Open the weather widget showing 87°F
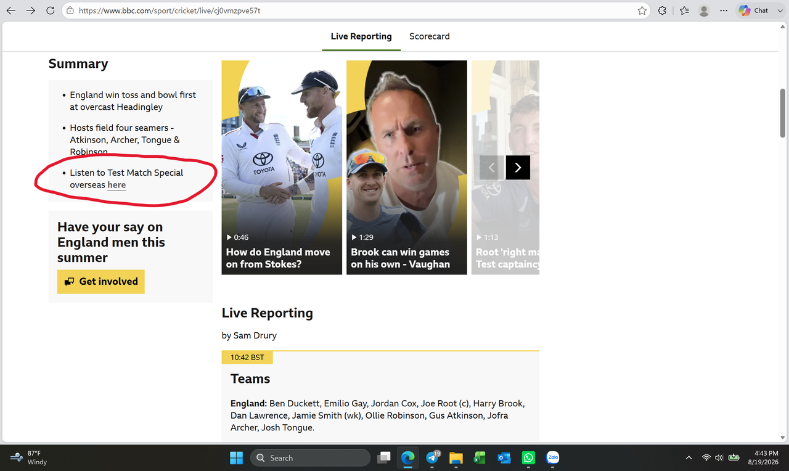Screen dimensions: 789x471 pos(30,457)
